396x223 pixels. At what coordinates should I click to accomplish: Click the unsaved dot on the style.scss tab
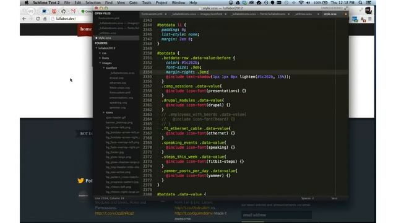[346, 14]
